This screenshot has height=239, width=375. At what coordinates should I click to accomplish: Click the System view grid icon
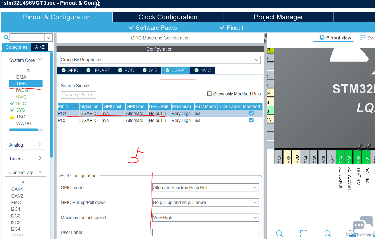coord(363,38)
